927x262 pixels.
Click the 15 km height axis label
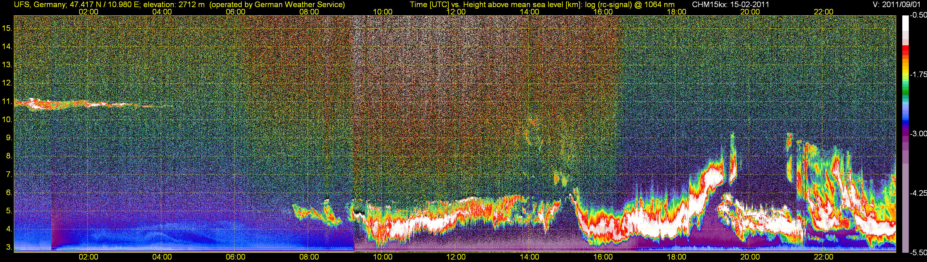click(x=7, y=28)
